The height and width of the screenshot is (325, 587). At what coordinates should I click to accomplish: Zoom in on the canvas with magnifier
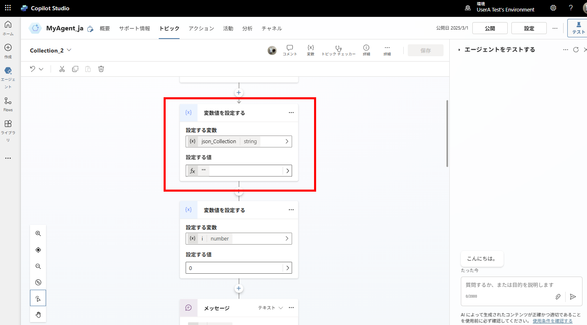[x=38, y=233]
